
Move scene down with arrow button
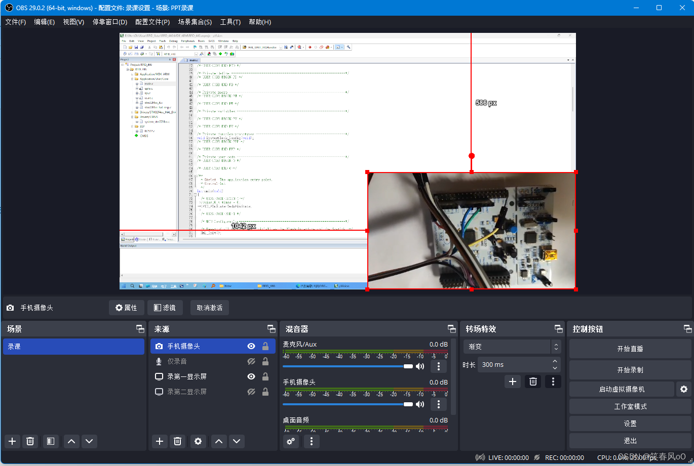pos(89,441)
